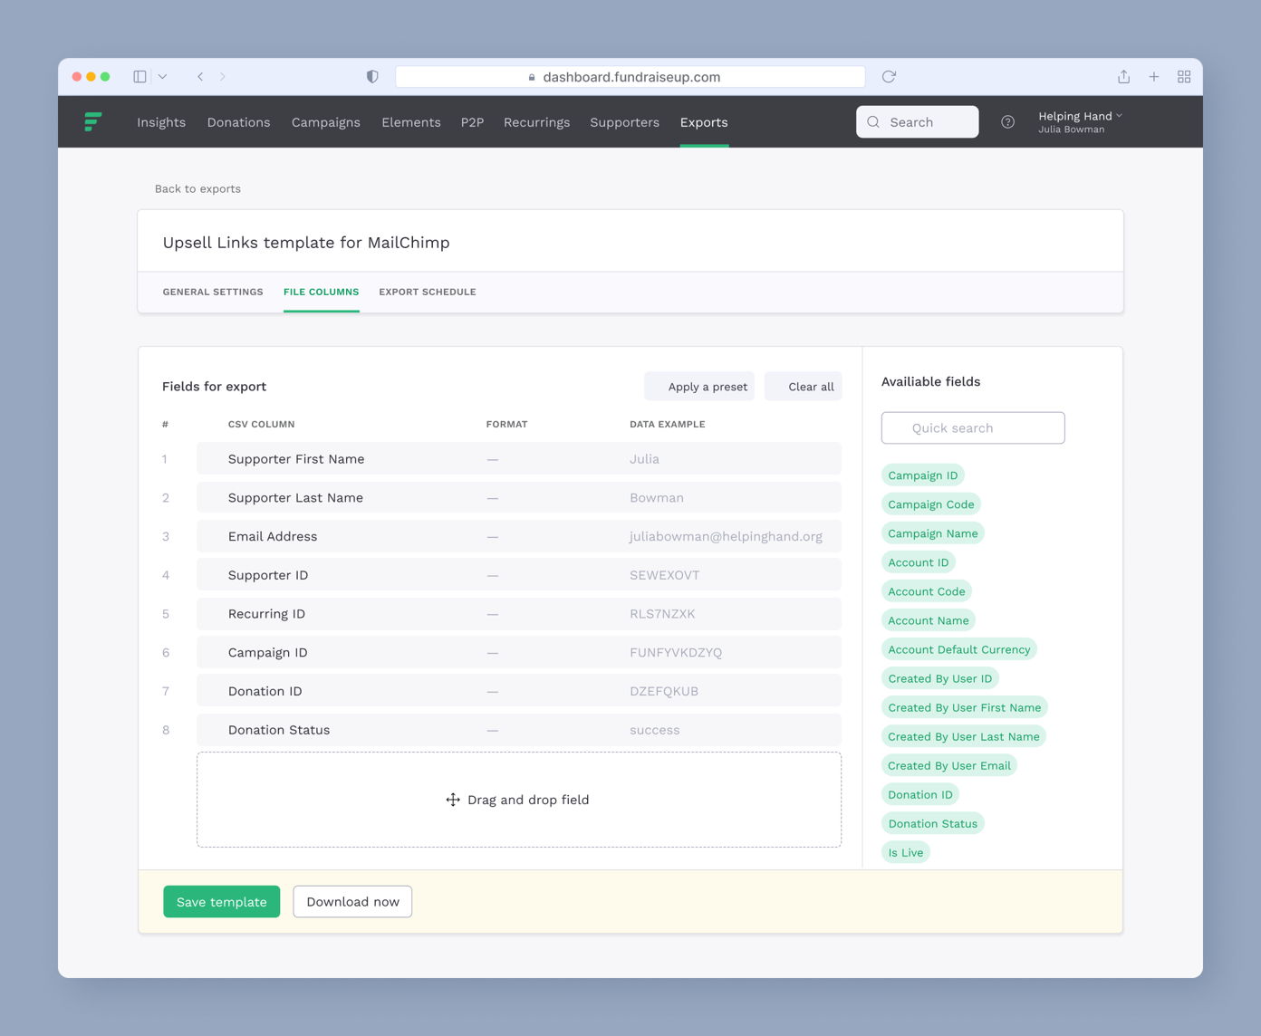Click the browser forward arrow

223,77
